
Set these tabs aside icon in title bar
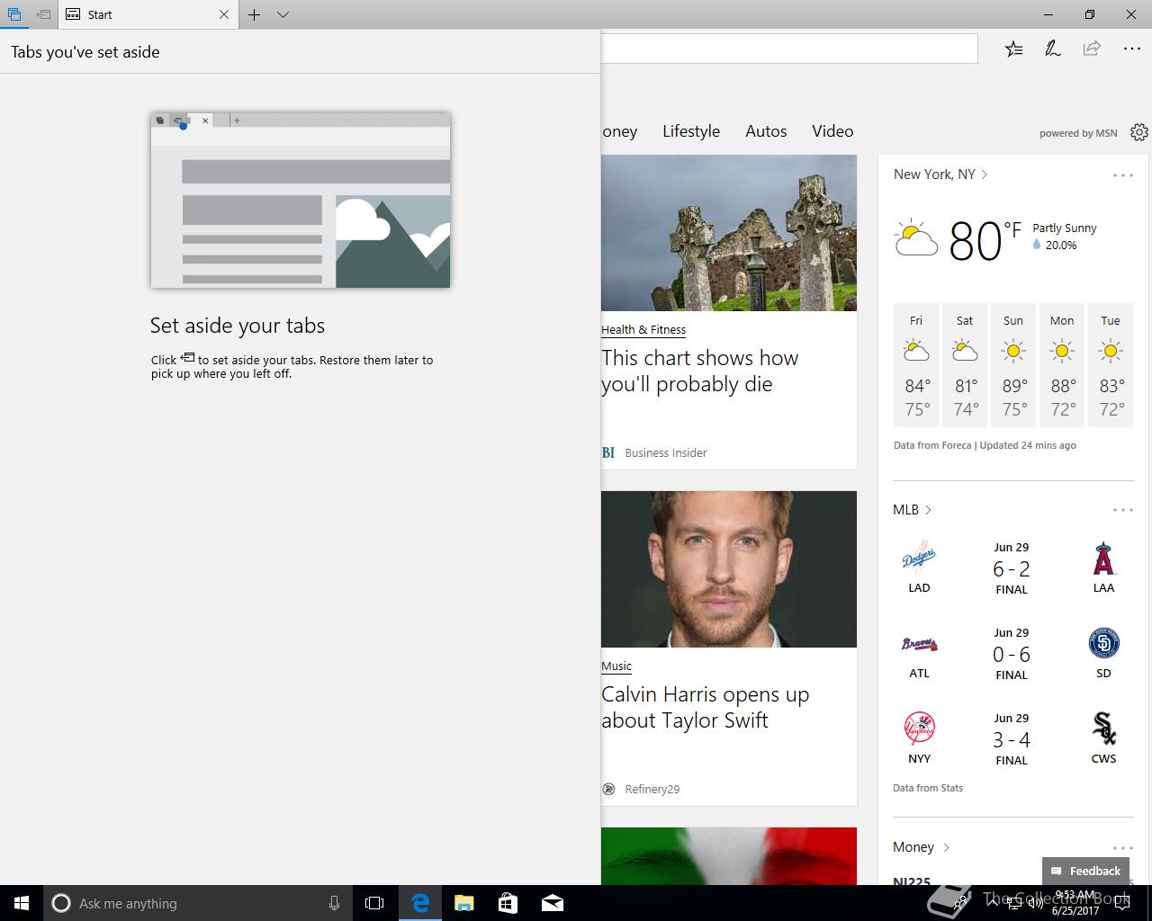pyautogui.click(x=43, y=14)
